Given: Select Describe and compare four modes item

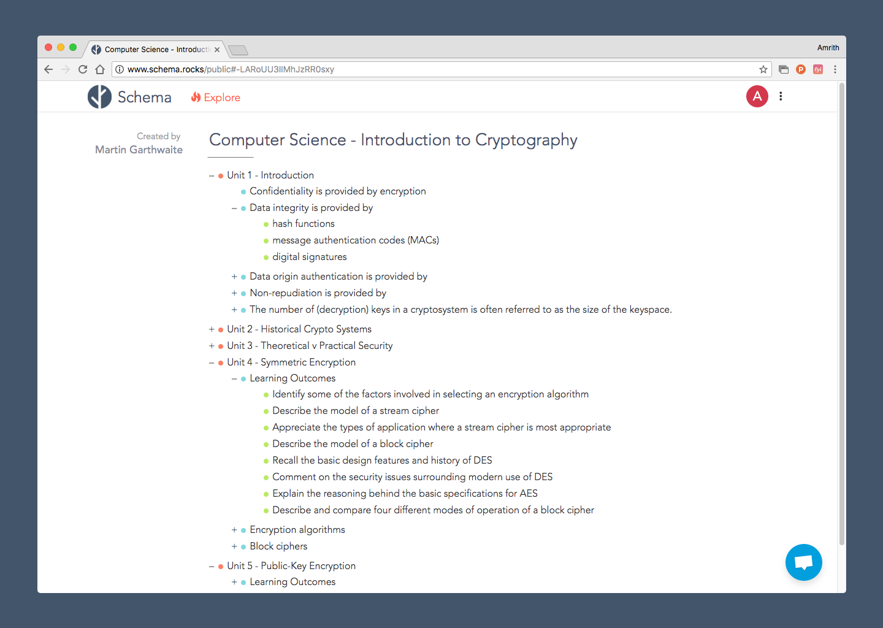Looking at the screenshot, I should (434, 510).
